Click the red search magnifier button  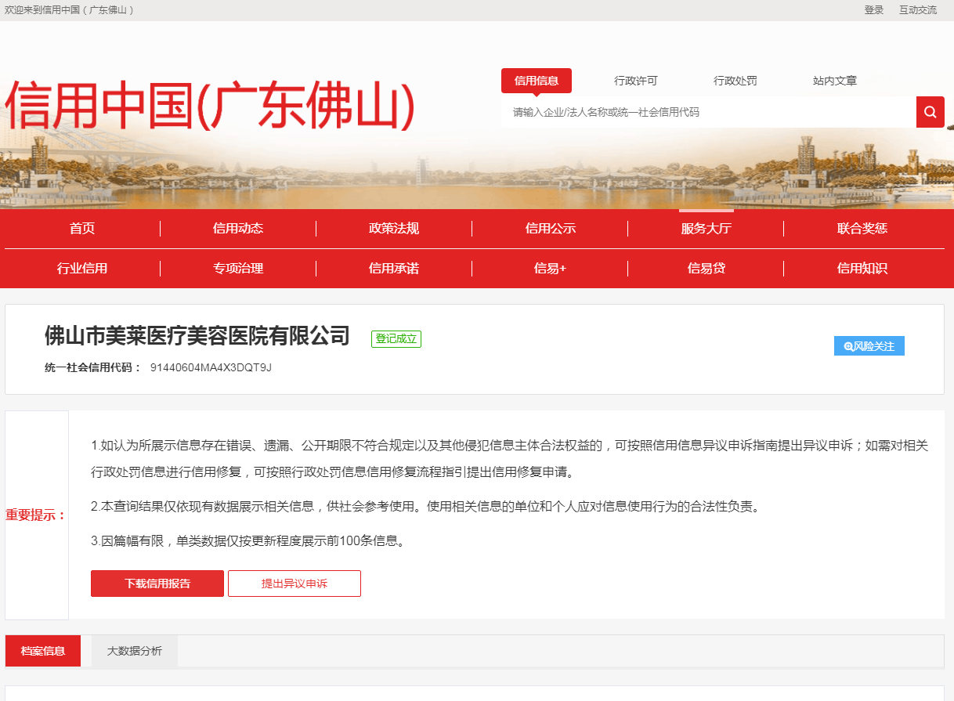[930, 112]
